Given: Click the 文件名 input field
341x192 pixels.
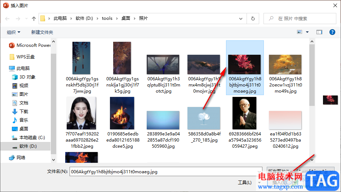Looking at the screenshot, I should pos(166,171).
